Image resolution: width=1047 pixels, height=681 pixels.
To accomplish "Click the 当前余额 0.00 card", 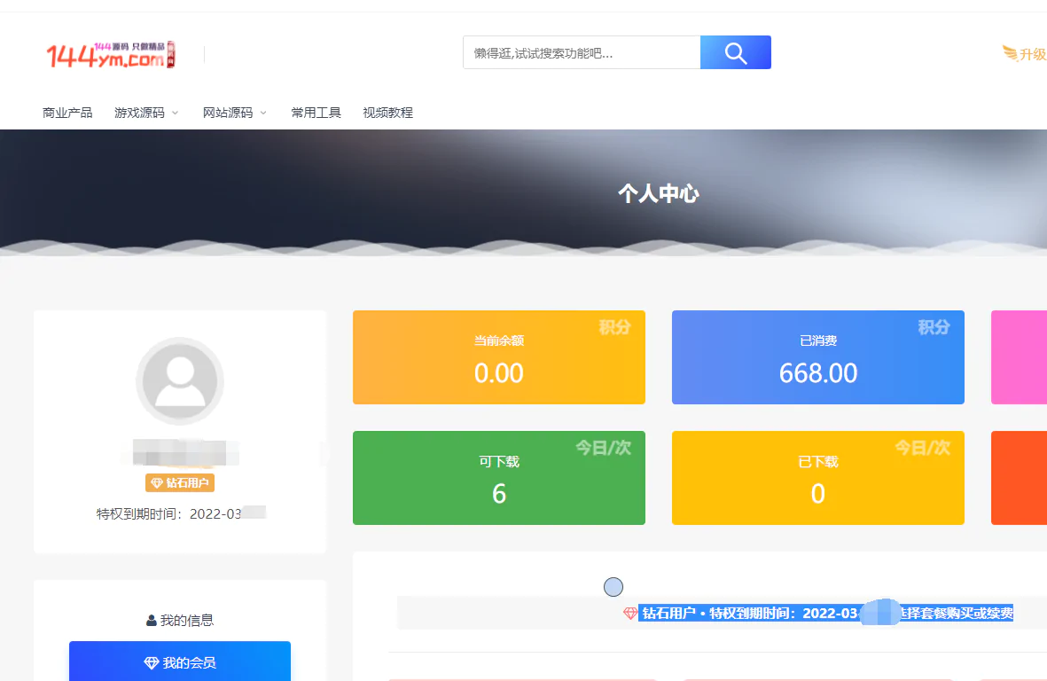I will (x=499, y=357).
